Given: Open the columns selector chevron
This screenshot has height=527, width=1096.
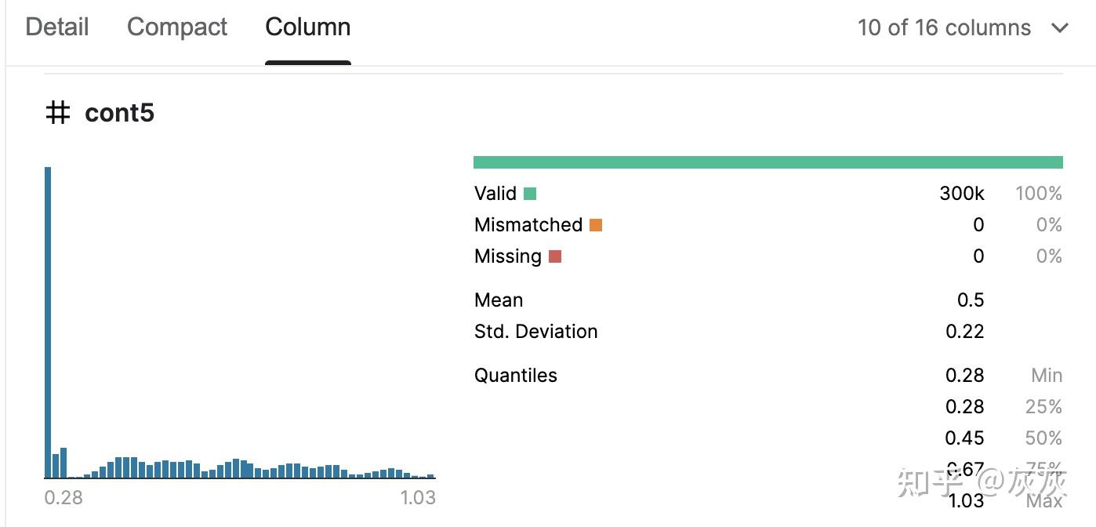Looking at the screenshot, I should click(x=1059, y=28).
